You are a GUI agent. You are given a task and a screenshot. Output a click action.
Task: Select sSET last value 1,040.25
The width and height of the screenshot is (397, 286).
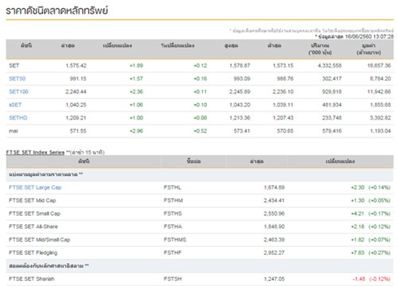(x=76, y=105)
